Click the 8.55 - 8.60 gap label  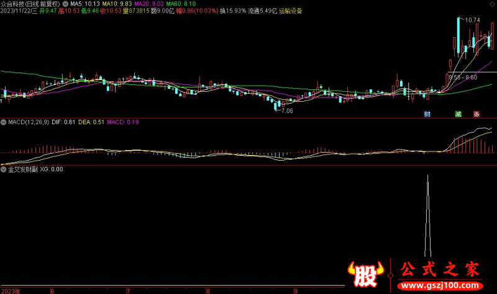[463, 78]
